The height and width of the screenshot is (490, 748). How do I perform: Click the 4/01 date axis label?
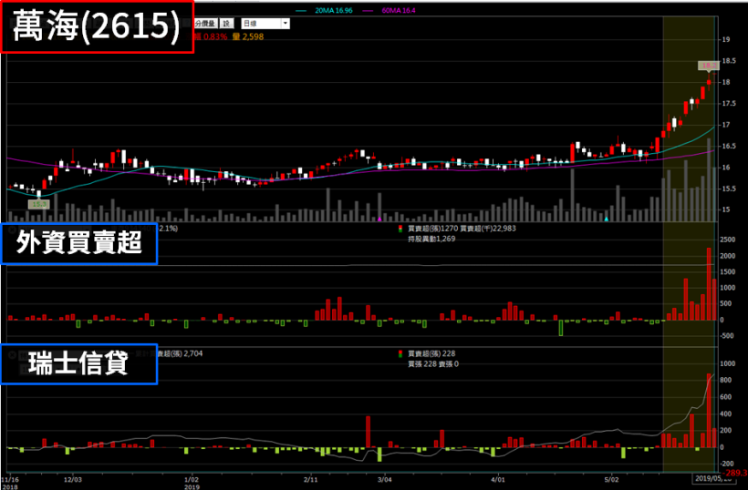click(x=498, y=479)
